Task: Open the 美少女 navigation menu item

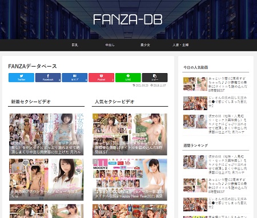Action: click(145, 45)
